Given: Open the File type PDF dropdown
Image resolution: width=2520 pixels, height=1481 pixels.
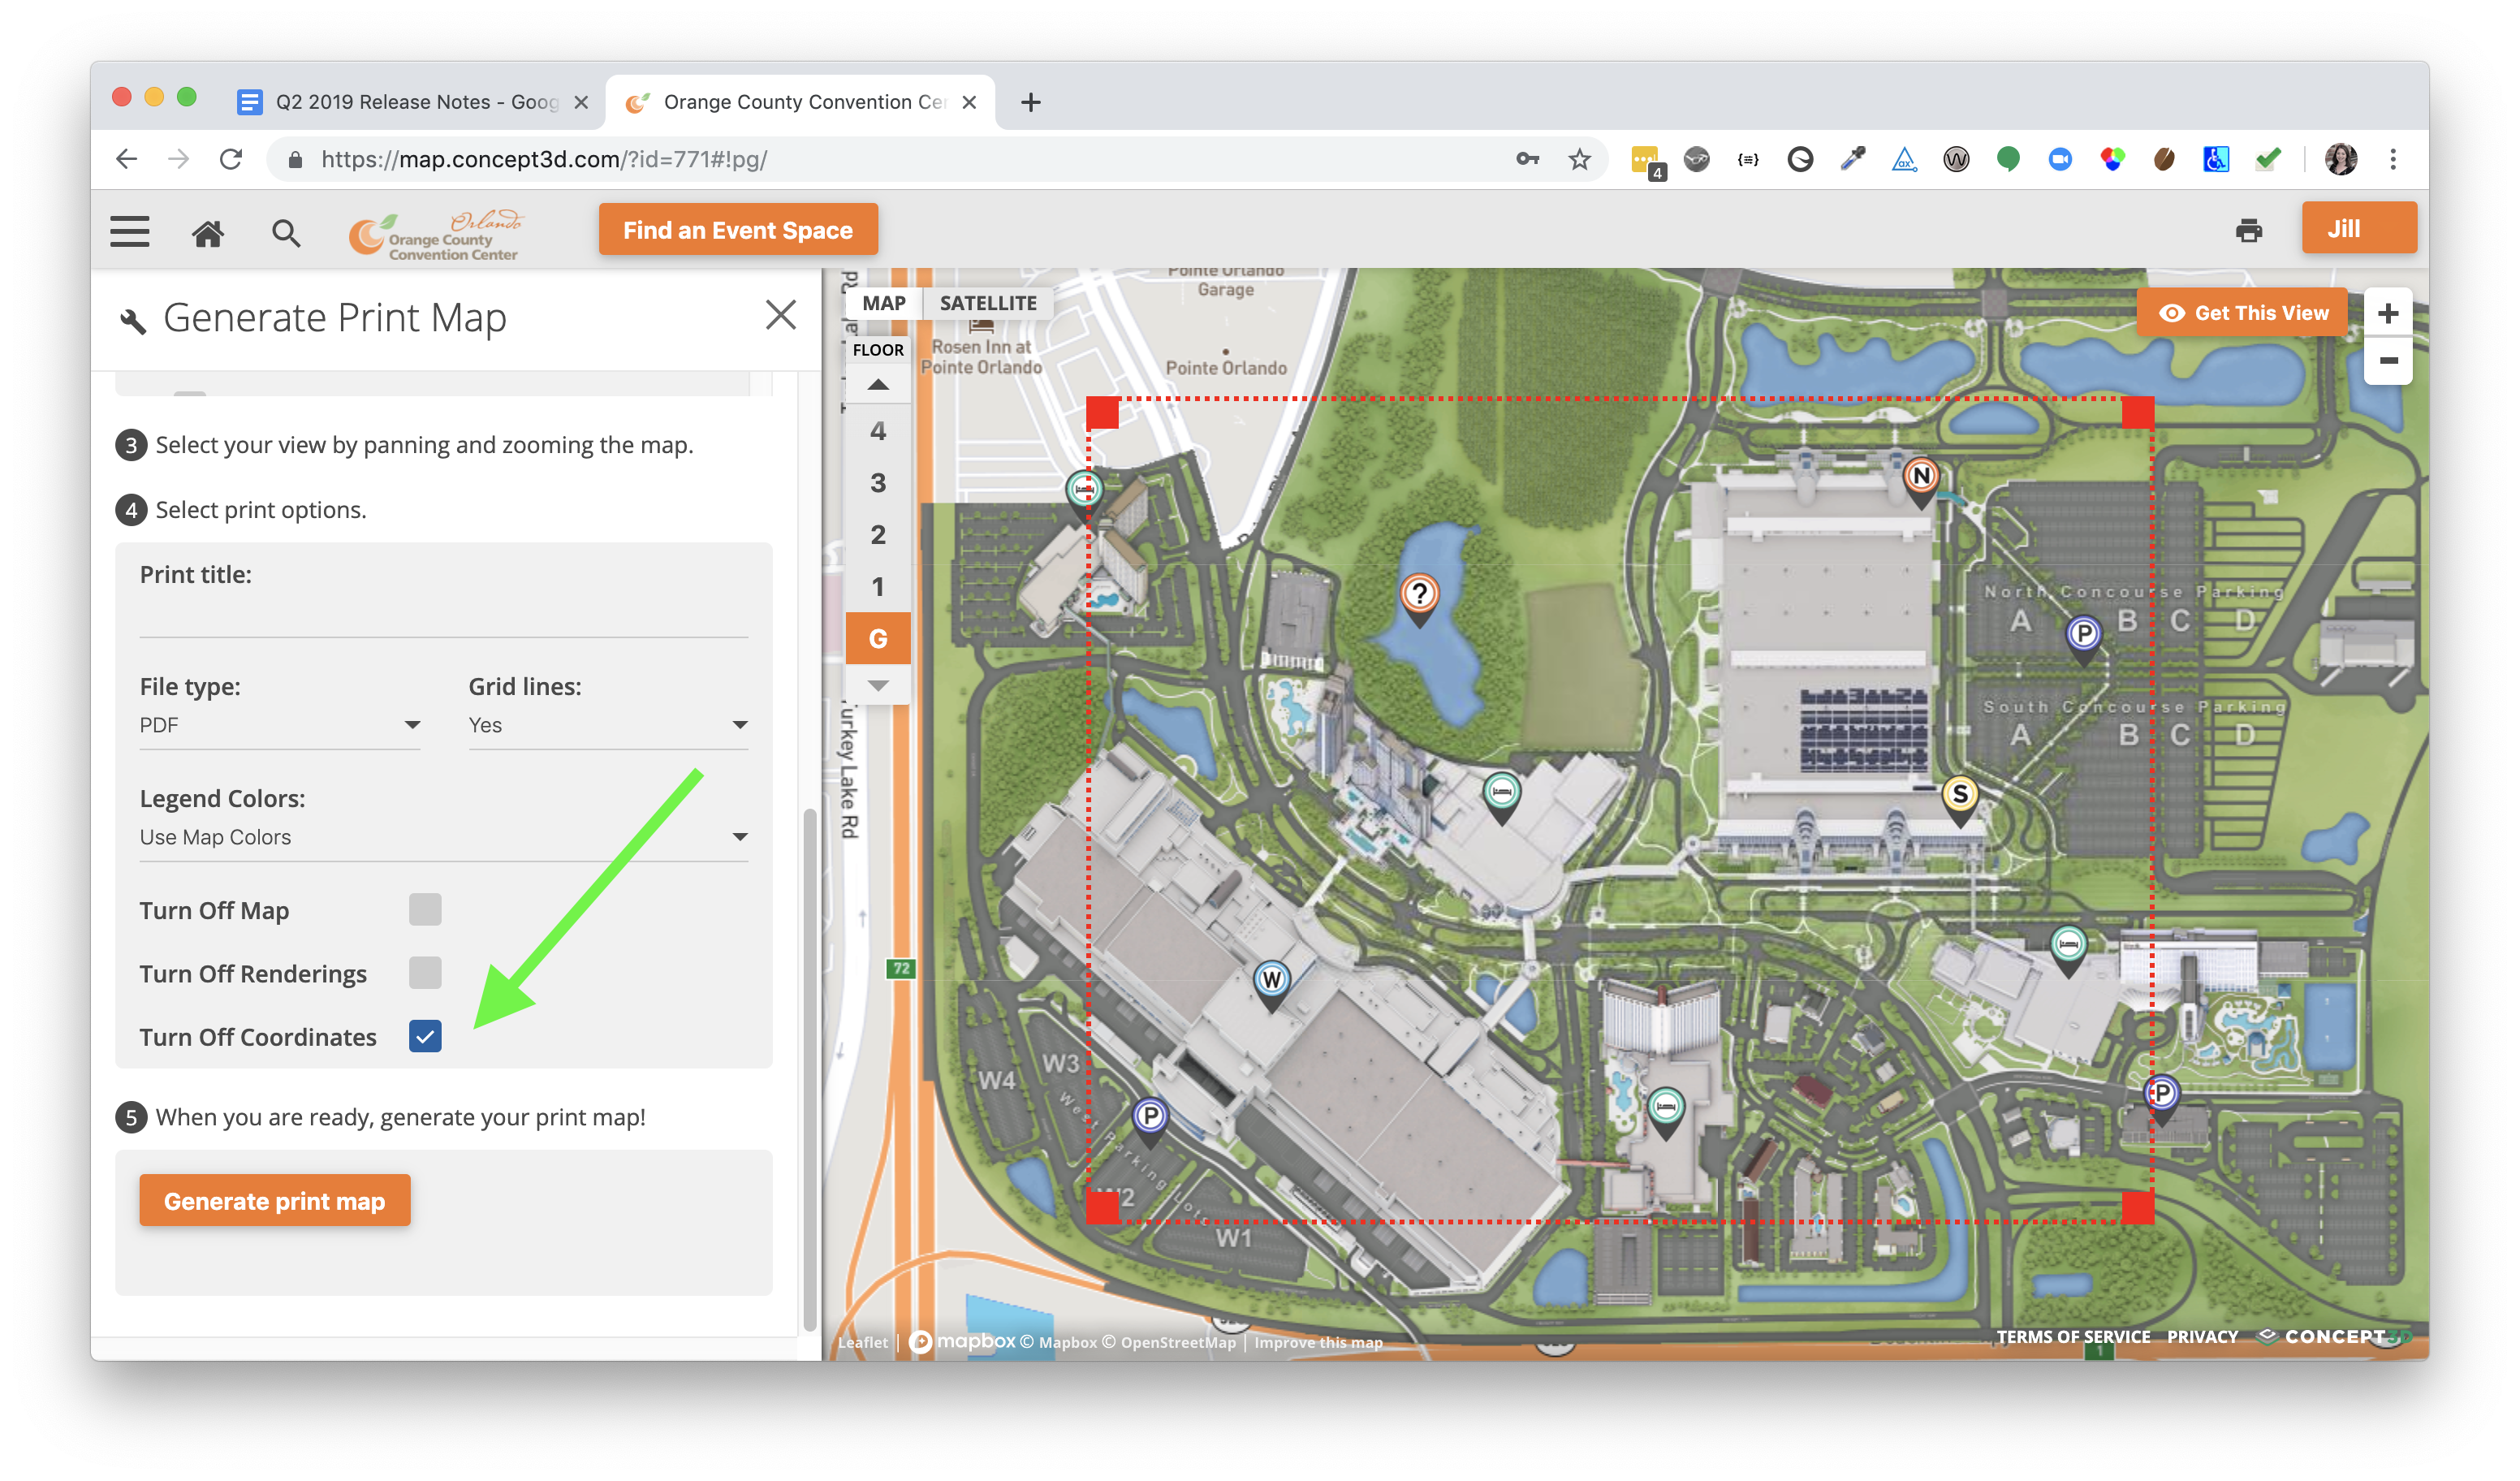Looking at the screenshot, I should point(280,726).
